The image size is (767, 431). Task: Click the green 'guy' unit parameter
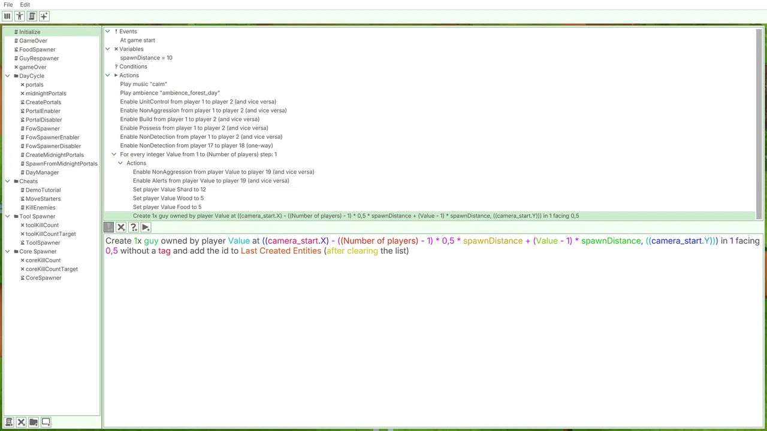(x=151, y=241)
